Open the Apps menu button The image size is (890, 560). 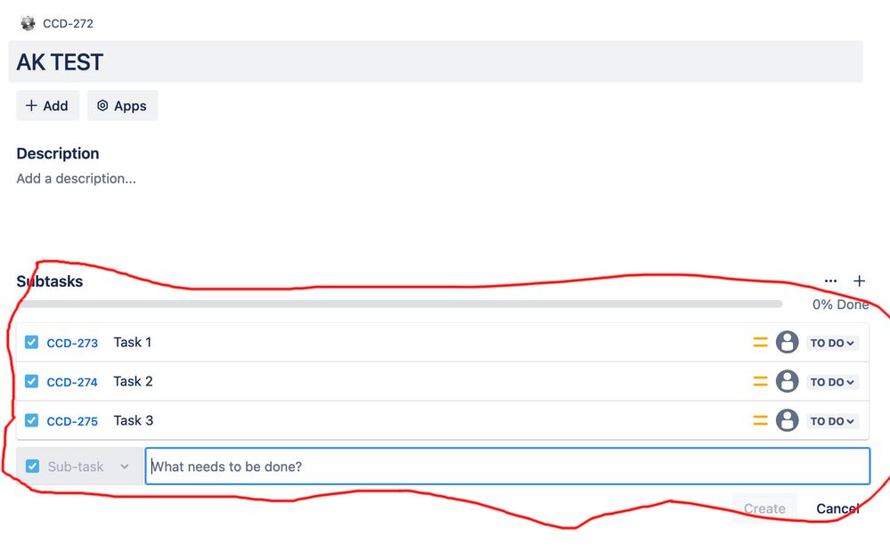[122, 106]
